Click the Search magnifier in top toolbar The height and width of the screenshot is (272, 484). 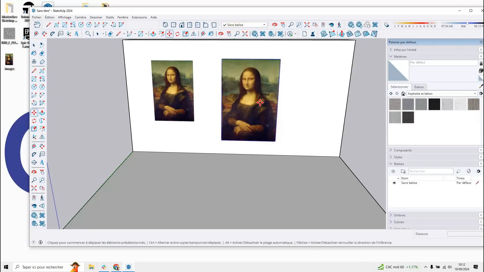point(88,34)
